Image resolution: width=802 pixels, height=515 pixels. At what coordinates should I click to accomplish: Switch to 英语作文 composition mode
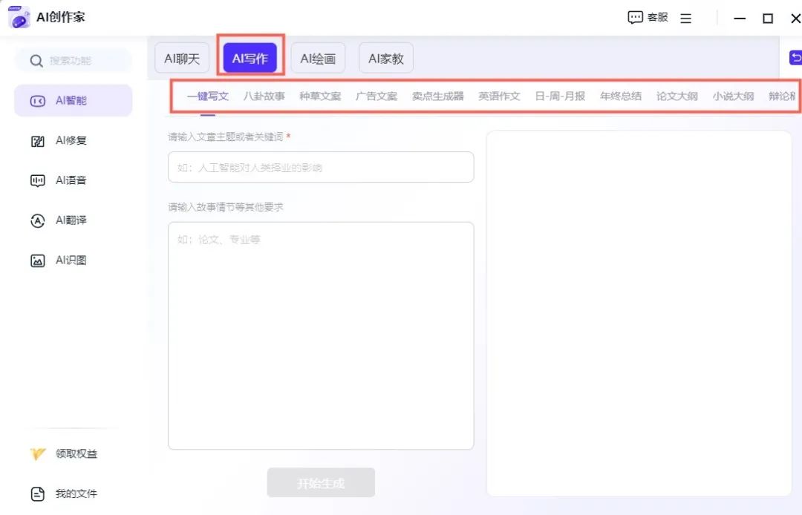pos(498,96)
